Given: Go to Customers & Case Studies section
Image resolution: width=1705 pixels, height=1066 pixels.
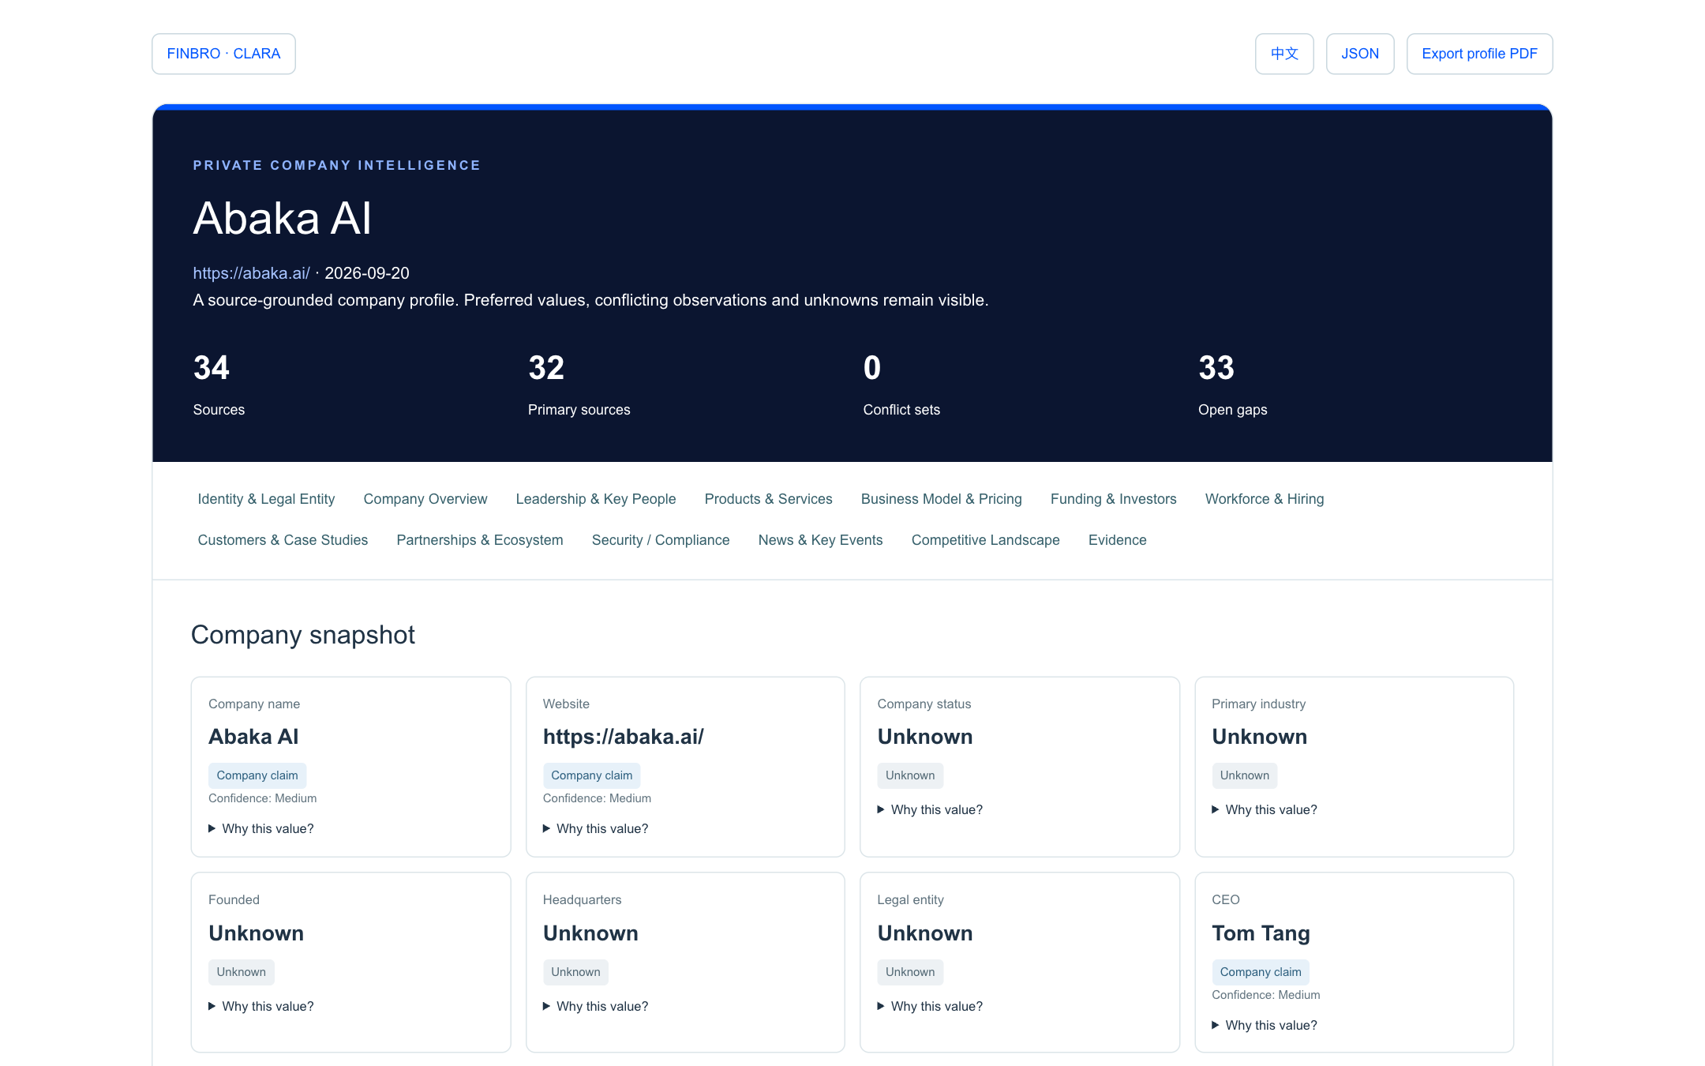Looking at the screenshot, I should coord(283,540).
